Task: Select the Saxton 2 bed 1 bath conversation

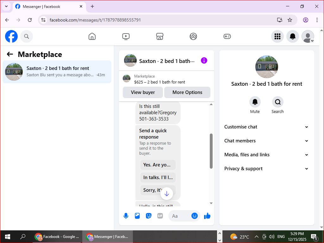Action: pos(57,72)
